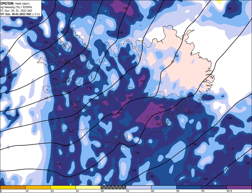This screenshot has height=193, width=252.
Task: Click the '64' contour line label
Action: 47,98
